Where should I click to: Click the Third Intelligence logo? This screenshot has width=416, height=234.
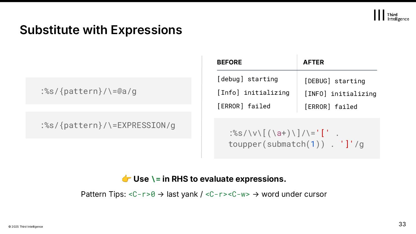pos(391,15)
